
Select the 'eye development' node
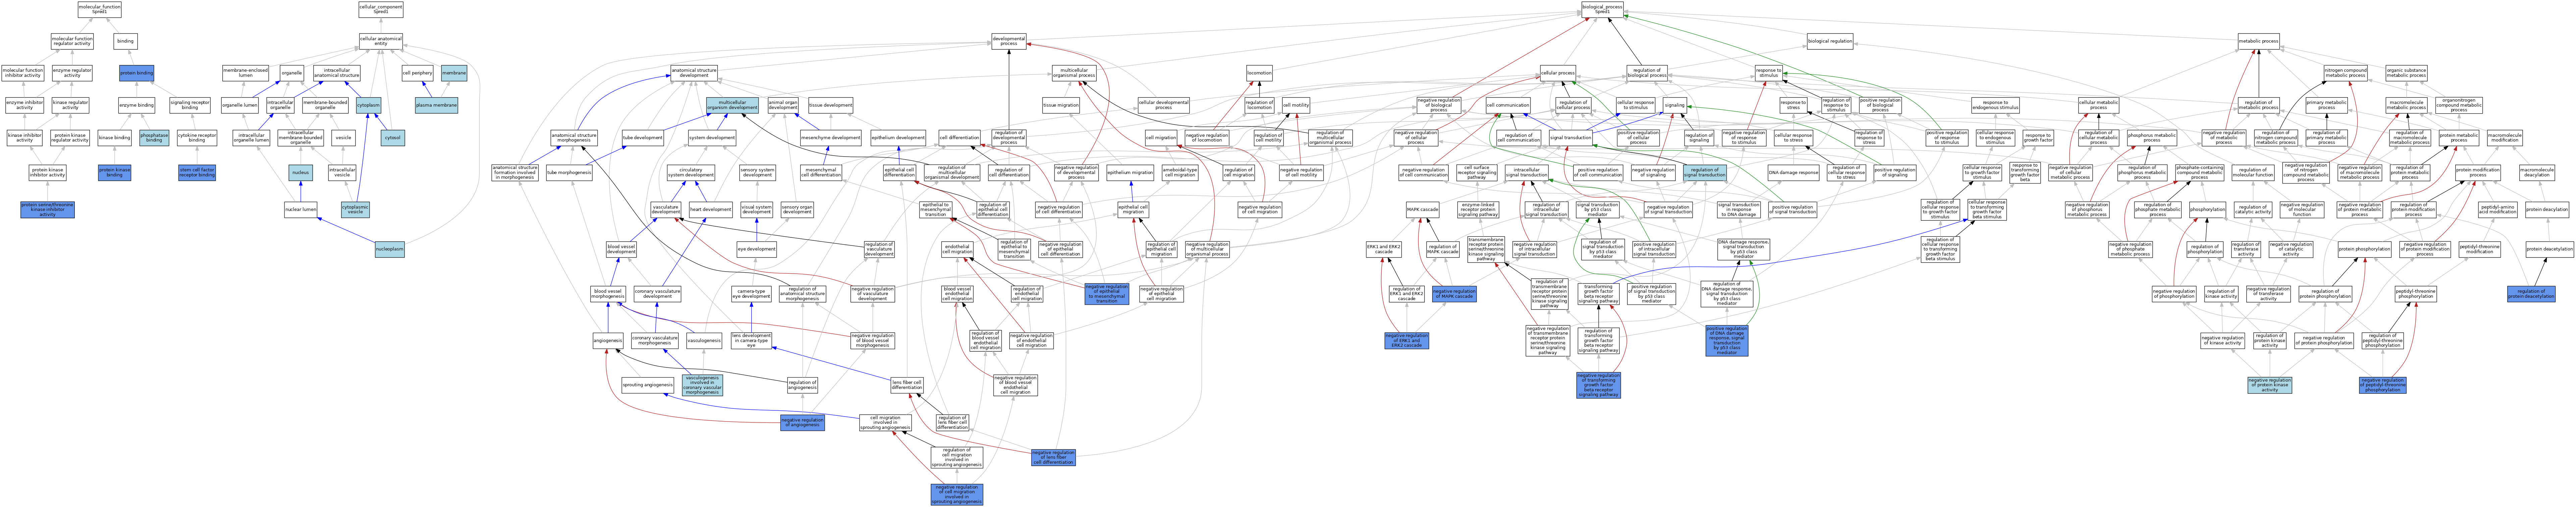[x=756, y=249]
